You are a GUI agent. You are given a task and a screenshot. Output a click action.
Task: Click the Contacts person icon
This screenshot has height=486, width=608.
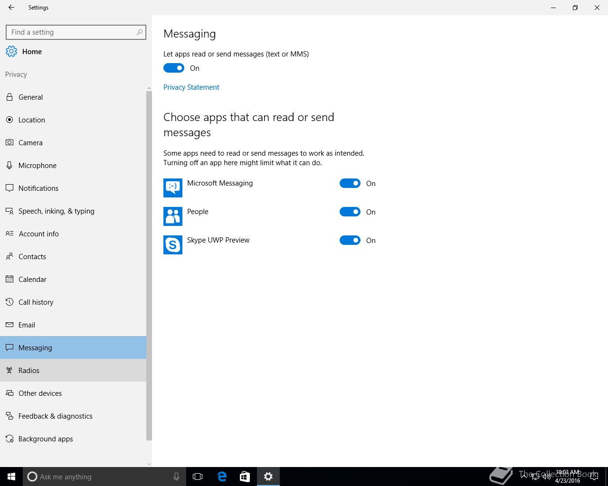click(9, 256)
